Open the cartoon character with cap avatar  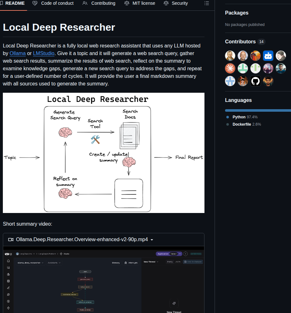[x=281, y=56]
